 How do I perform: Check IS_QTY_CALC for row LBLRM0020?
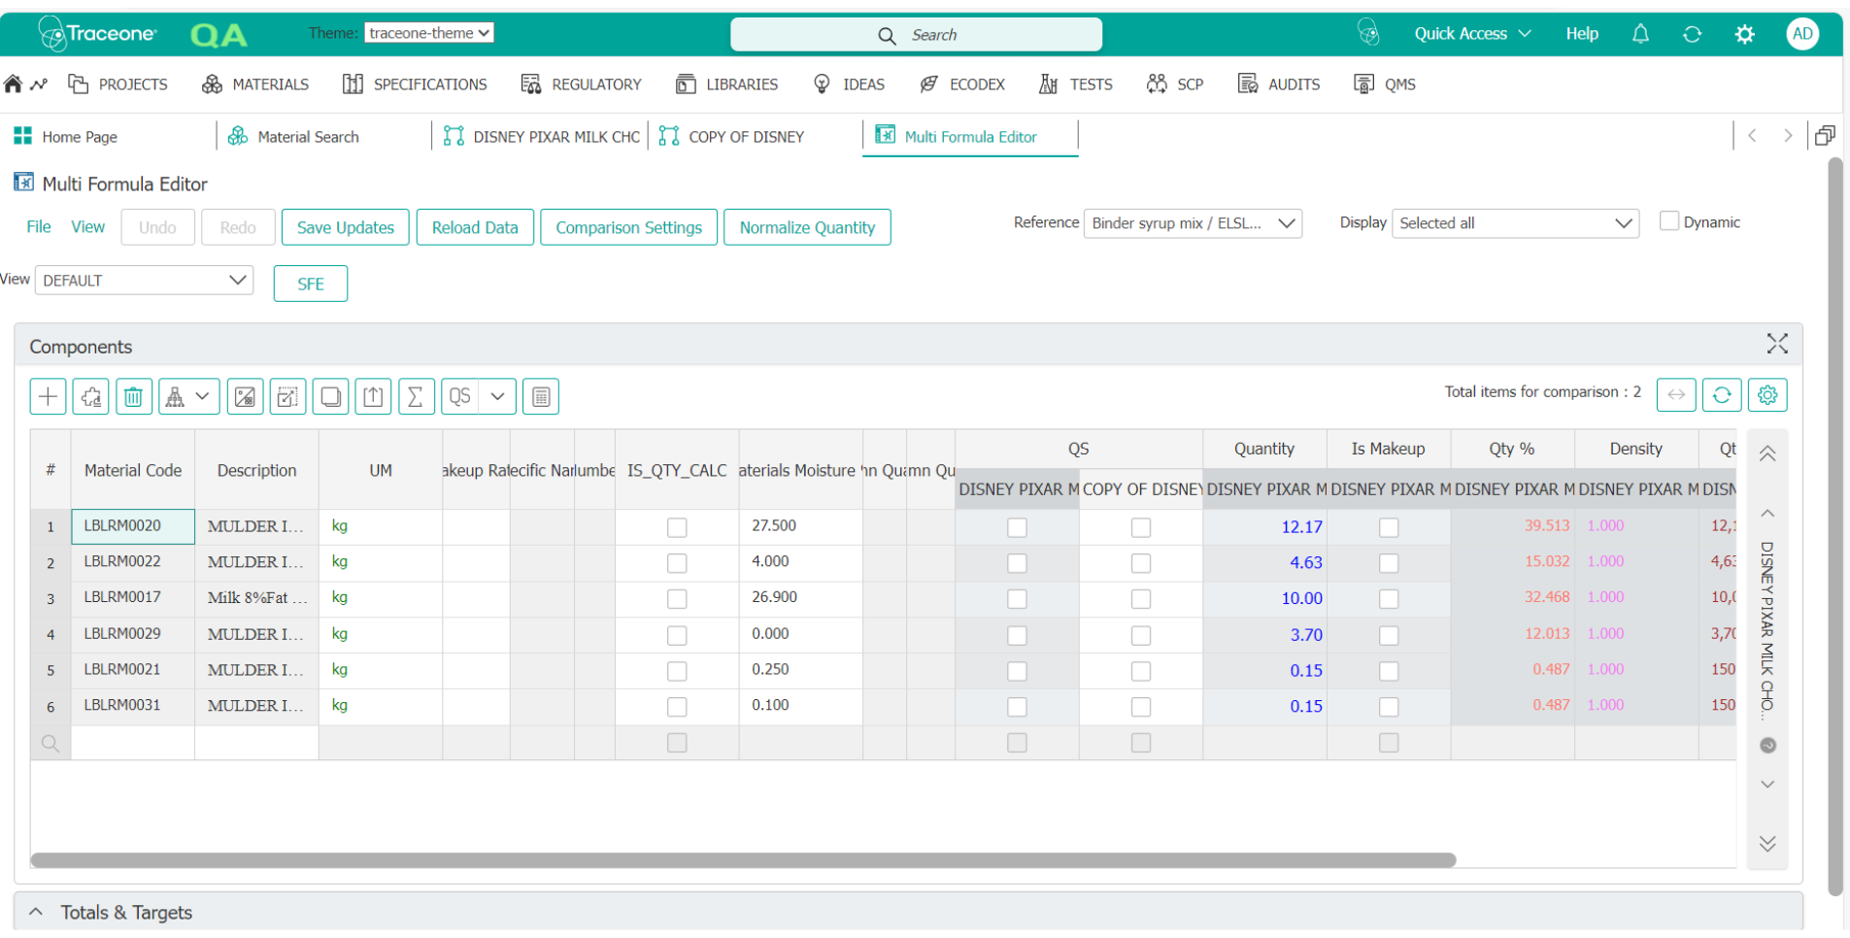pyautogui.click(x=677, y=527)
